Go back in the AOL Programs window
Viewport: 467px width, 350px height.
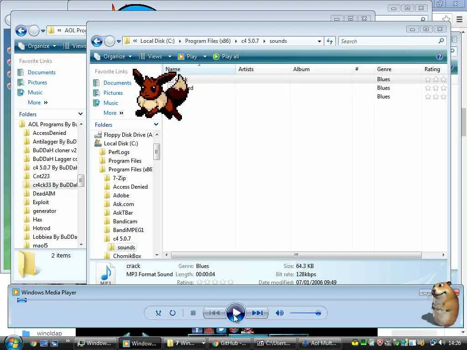[x=21, y=31]
